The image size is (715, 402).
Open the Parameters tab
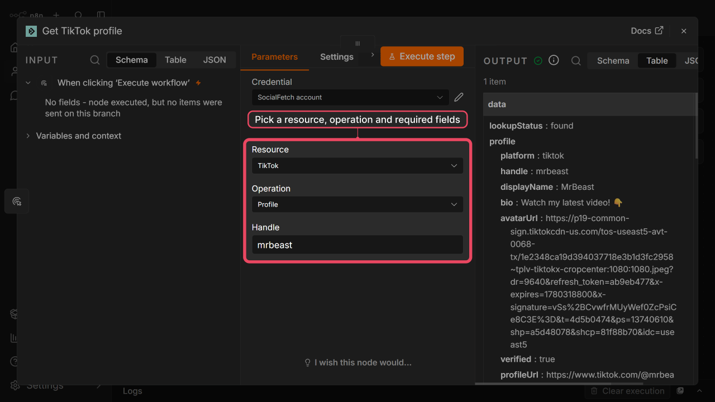[275, 57]
